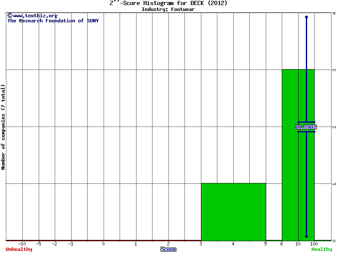Click the green 'Healthy' label
The height and width of the screenshot is (253, 337).
[322, 249]
